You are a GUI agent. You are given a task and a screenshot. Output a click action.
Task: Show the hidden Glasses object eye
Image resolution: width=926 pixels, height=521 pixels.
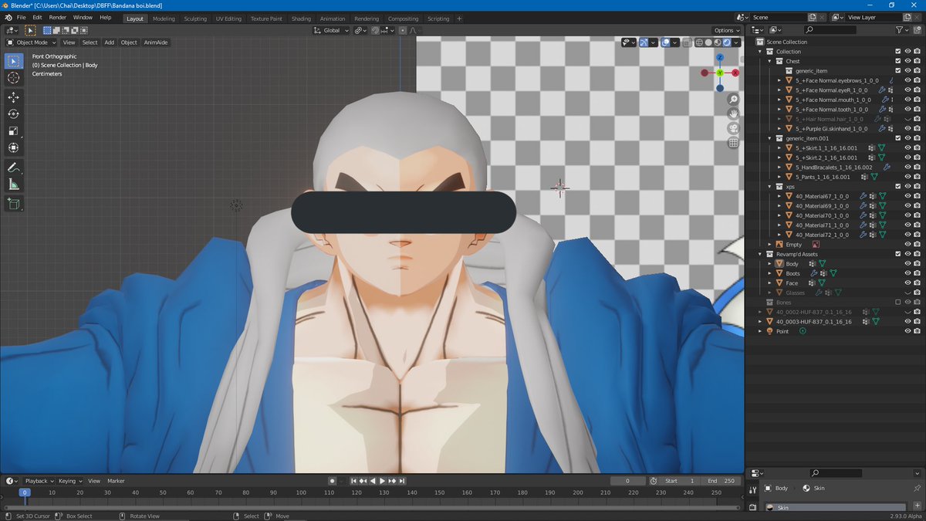point(907,293)
